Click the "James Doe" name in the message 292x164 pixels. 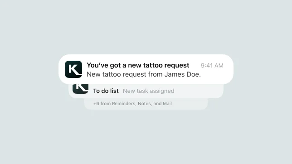(x=182, y=74)
